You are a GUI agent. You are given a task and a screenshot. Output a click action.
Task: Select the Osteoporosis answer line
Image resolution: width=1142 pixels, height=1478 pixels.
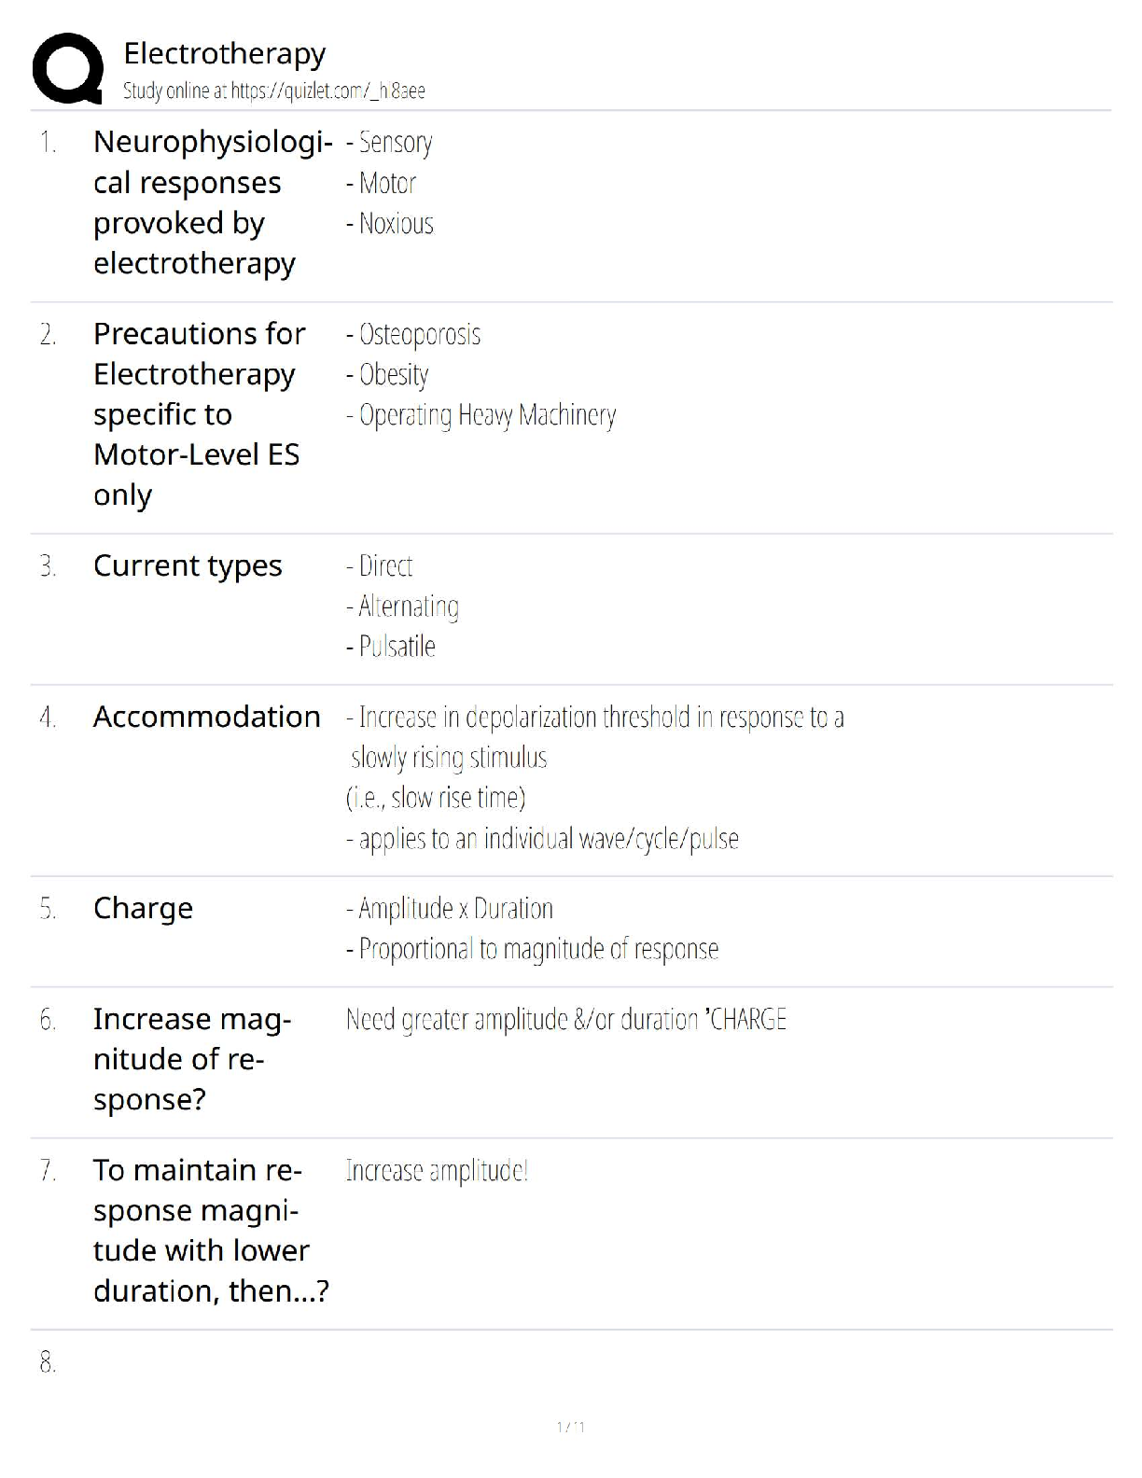click(413, 335)
